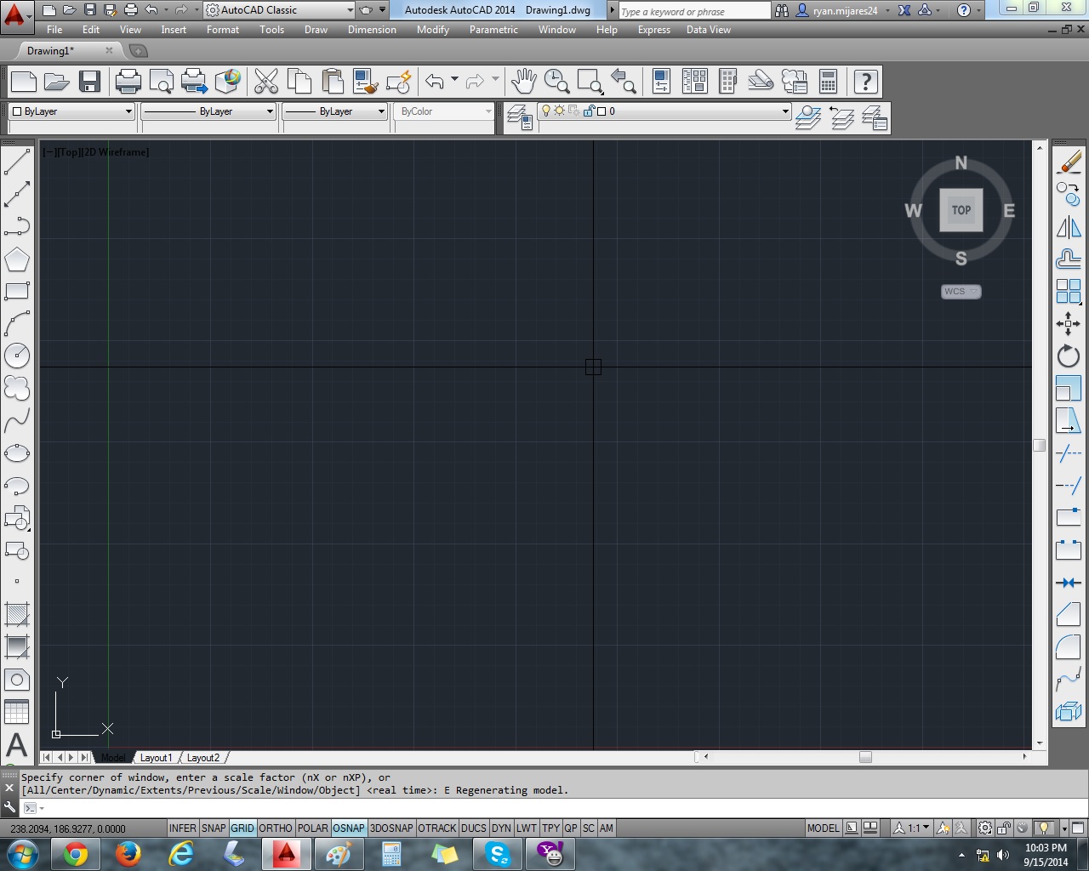This screenshot has width=1089, height=871.
Task: Expand the layer 0 dropdown list
Action: point(664,111)
